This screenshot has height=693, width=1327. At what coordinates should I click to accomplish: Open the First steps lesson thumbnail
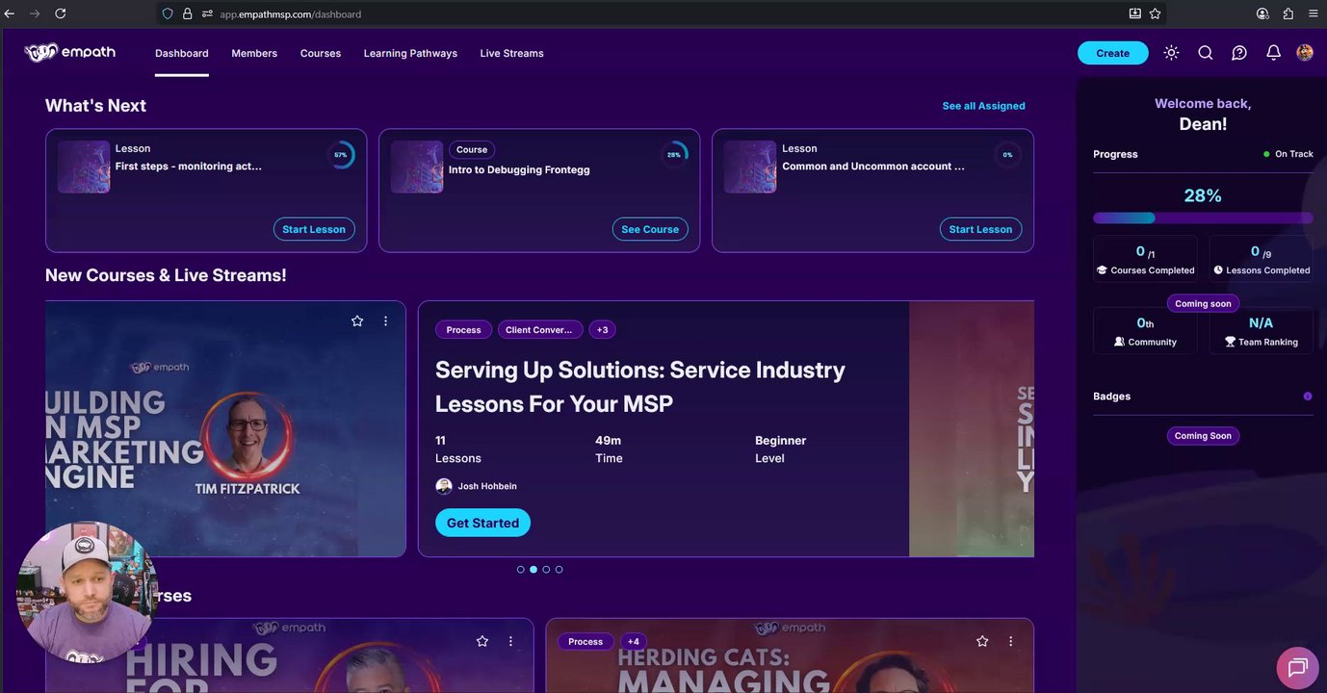84,167
